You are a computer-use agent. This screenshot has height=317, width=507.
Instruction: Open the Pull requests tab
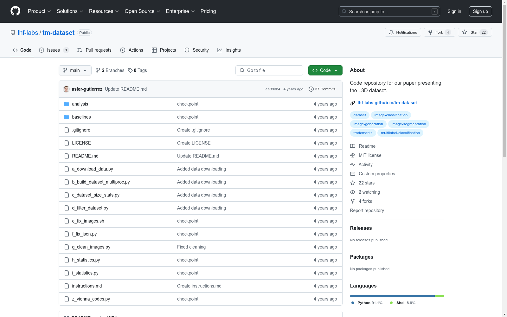(94, 50)
